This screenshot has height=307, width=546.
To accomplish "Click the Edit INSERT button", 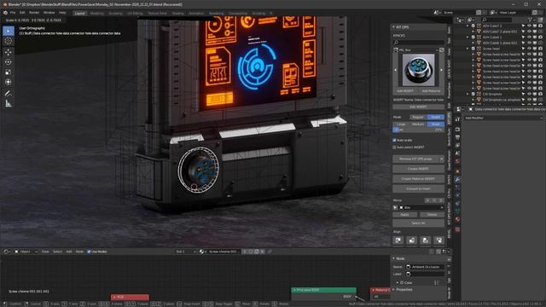I will 419,107.
